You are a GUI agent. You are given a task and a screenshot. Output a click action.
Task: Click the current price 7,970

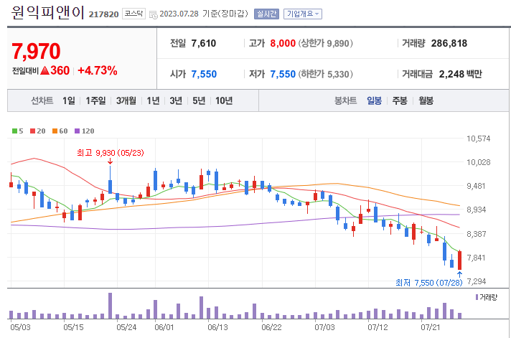tap(36, 51)
